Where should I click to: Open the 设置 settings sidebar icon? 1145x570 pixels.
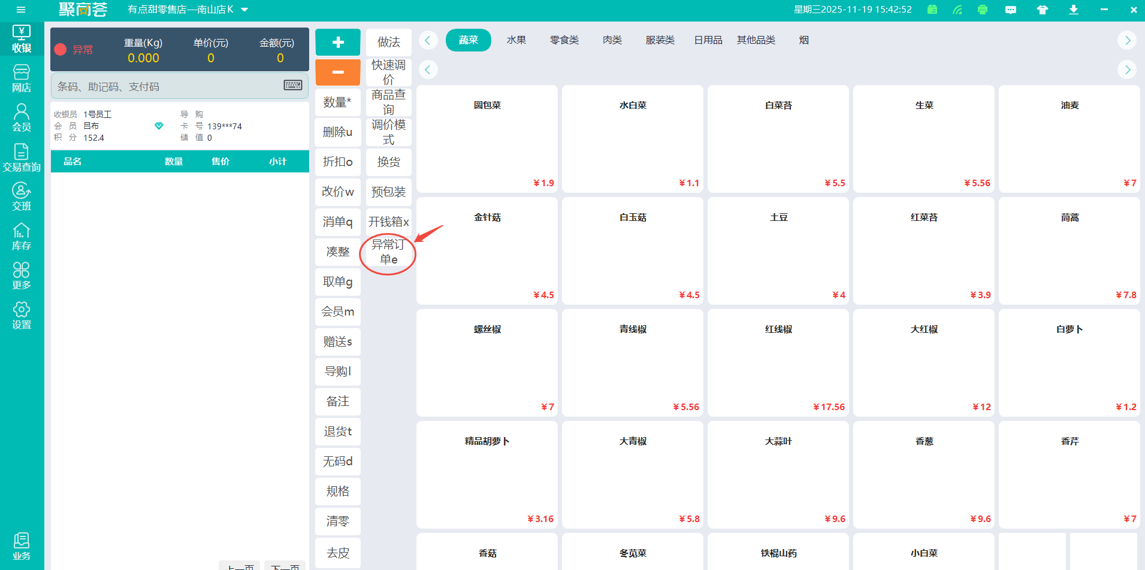click(22, 316)
